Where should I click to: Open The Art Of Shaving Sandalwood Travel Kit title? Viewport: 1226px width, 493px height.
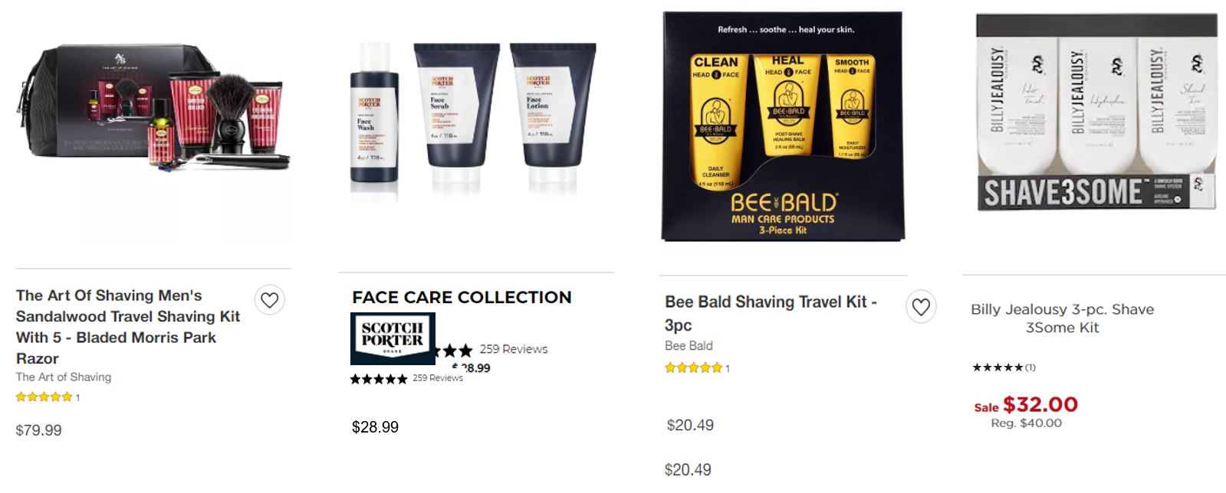(128, 327)
